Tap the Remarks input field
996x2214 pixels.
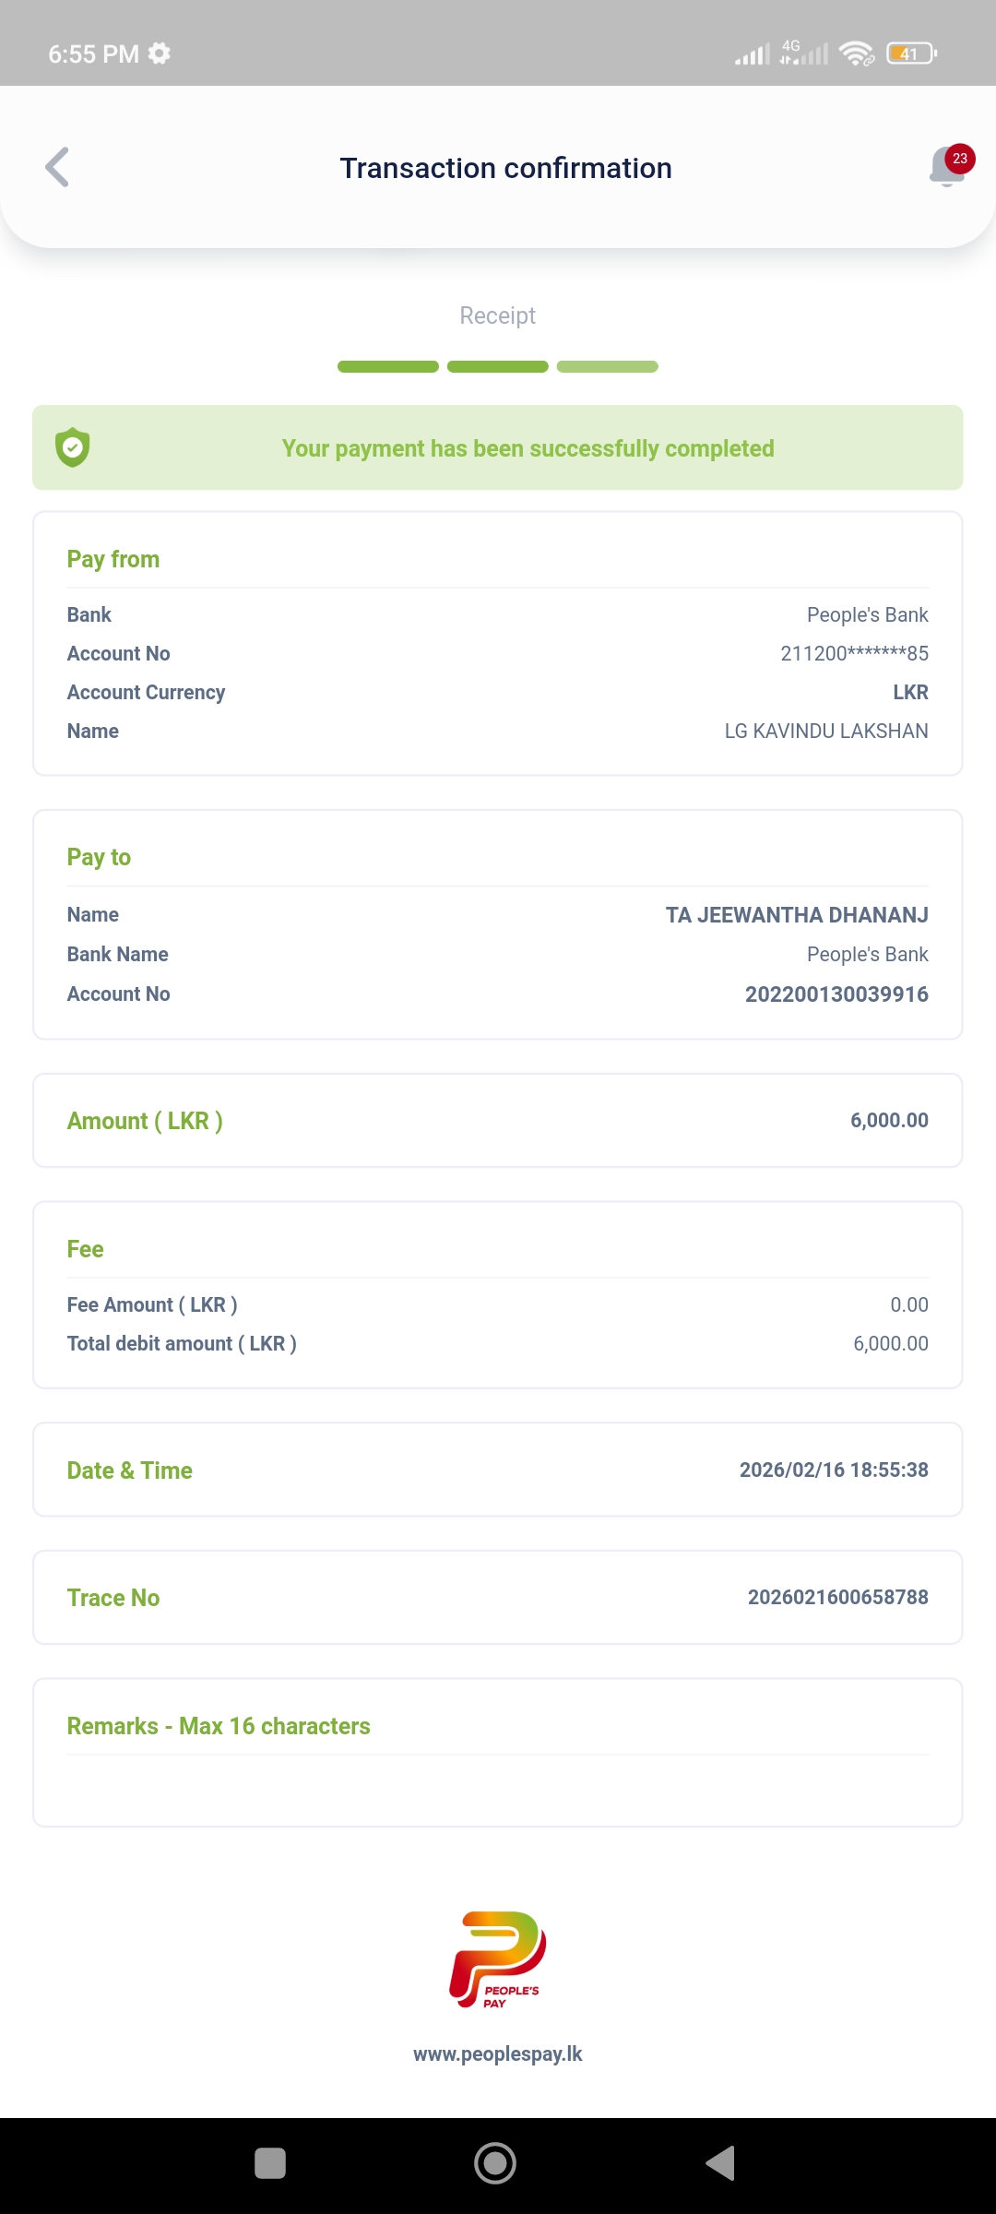tap(498, 1790)
